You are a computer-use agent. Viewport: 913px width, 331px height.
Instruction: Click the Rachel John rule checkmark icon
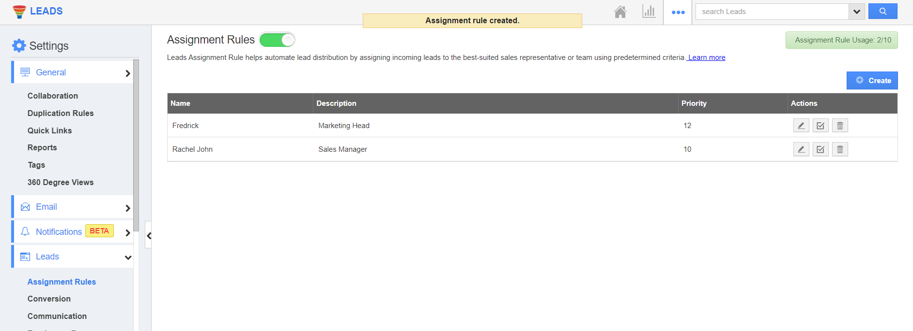pos(820,149)
